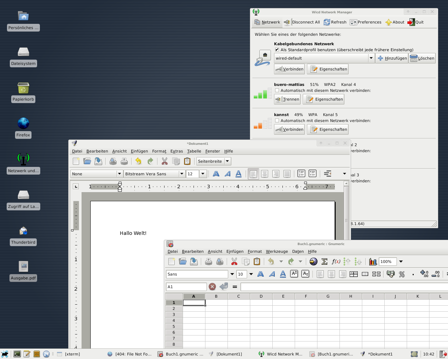Enable automatic connection for buero-mattias
Viewport: 448px width, 359px height.
[x=277, y=90]
